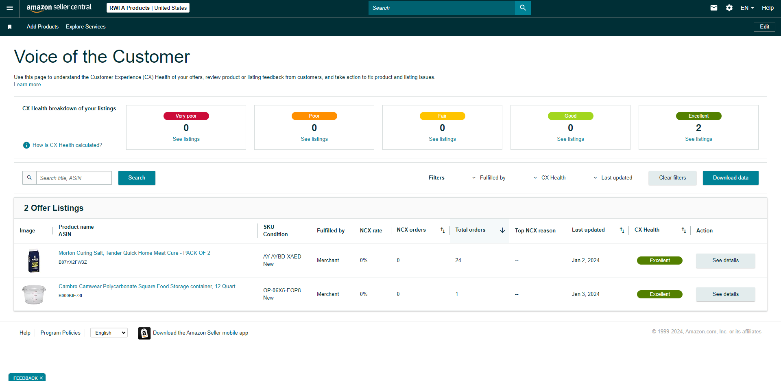Click Help in the top bar
The image size is (781, 381).
768,8
